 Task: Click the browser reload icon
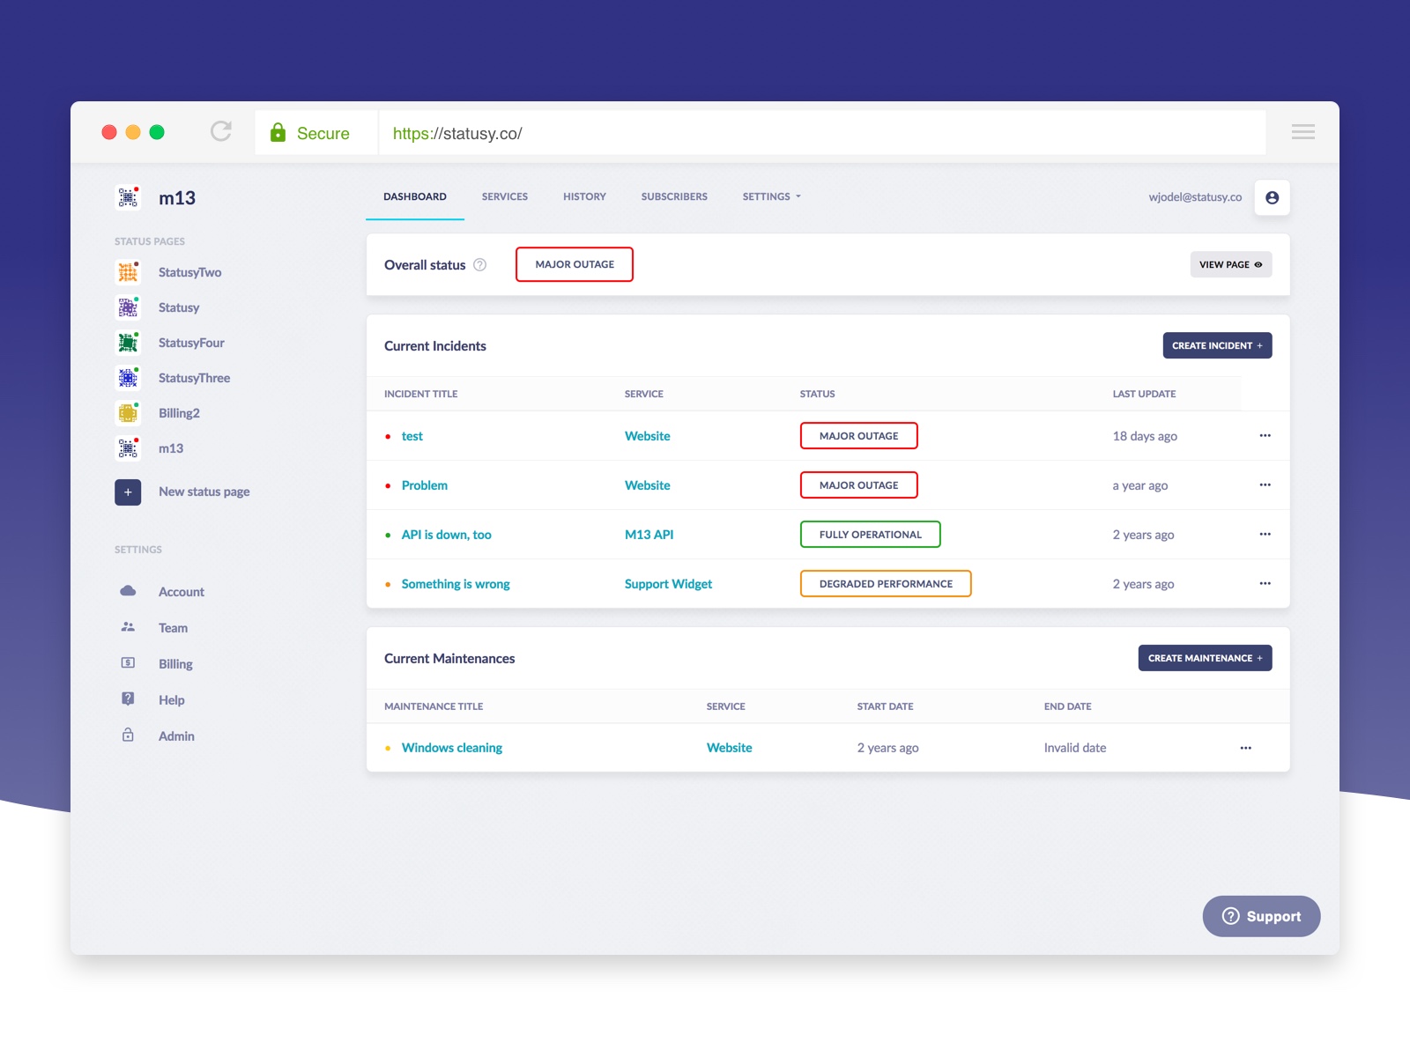(221, 131)
